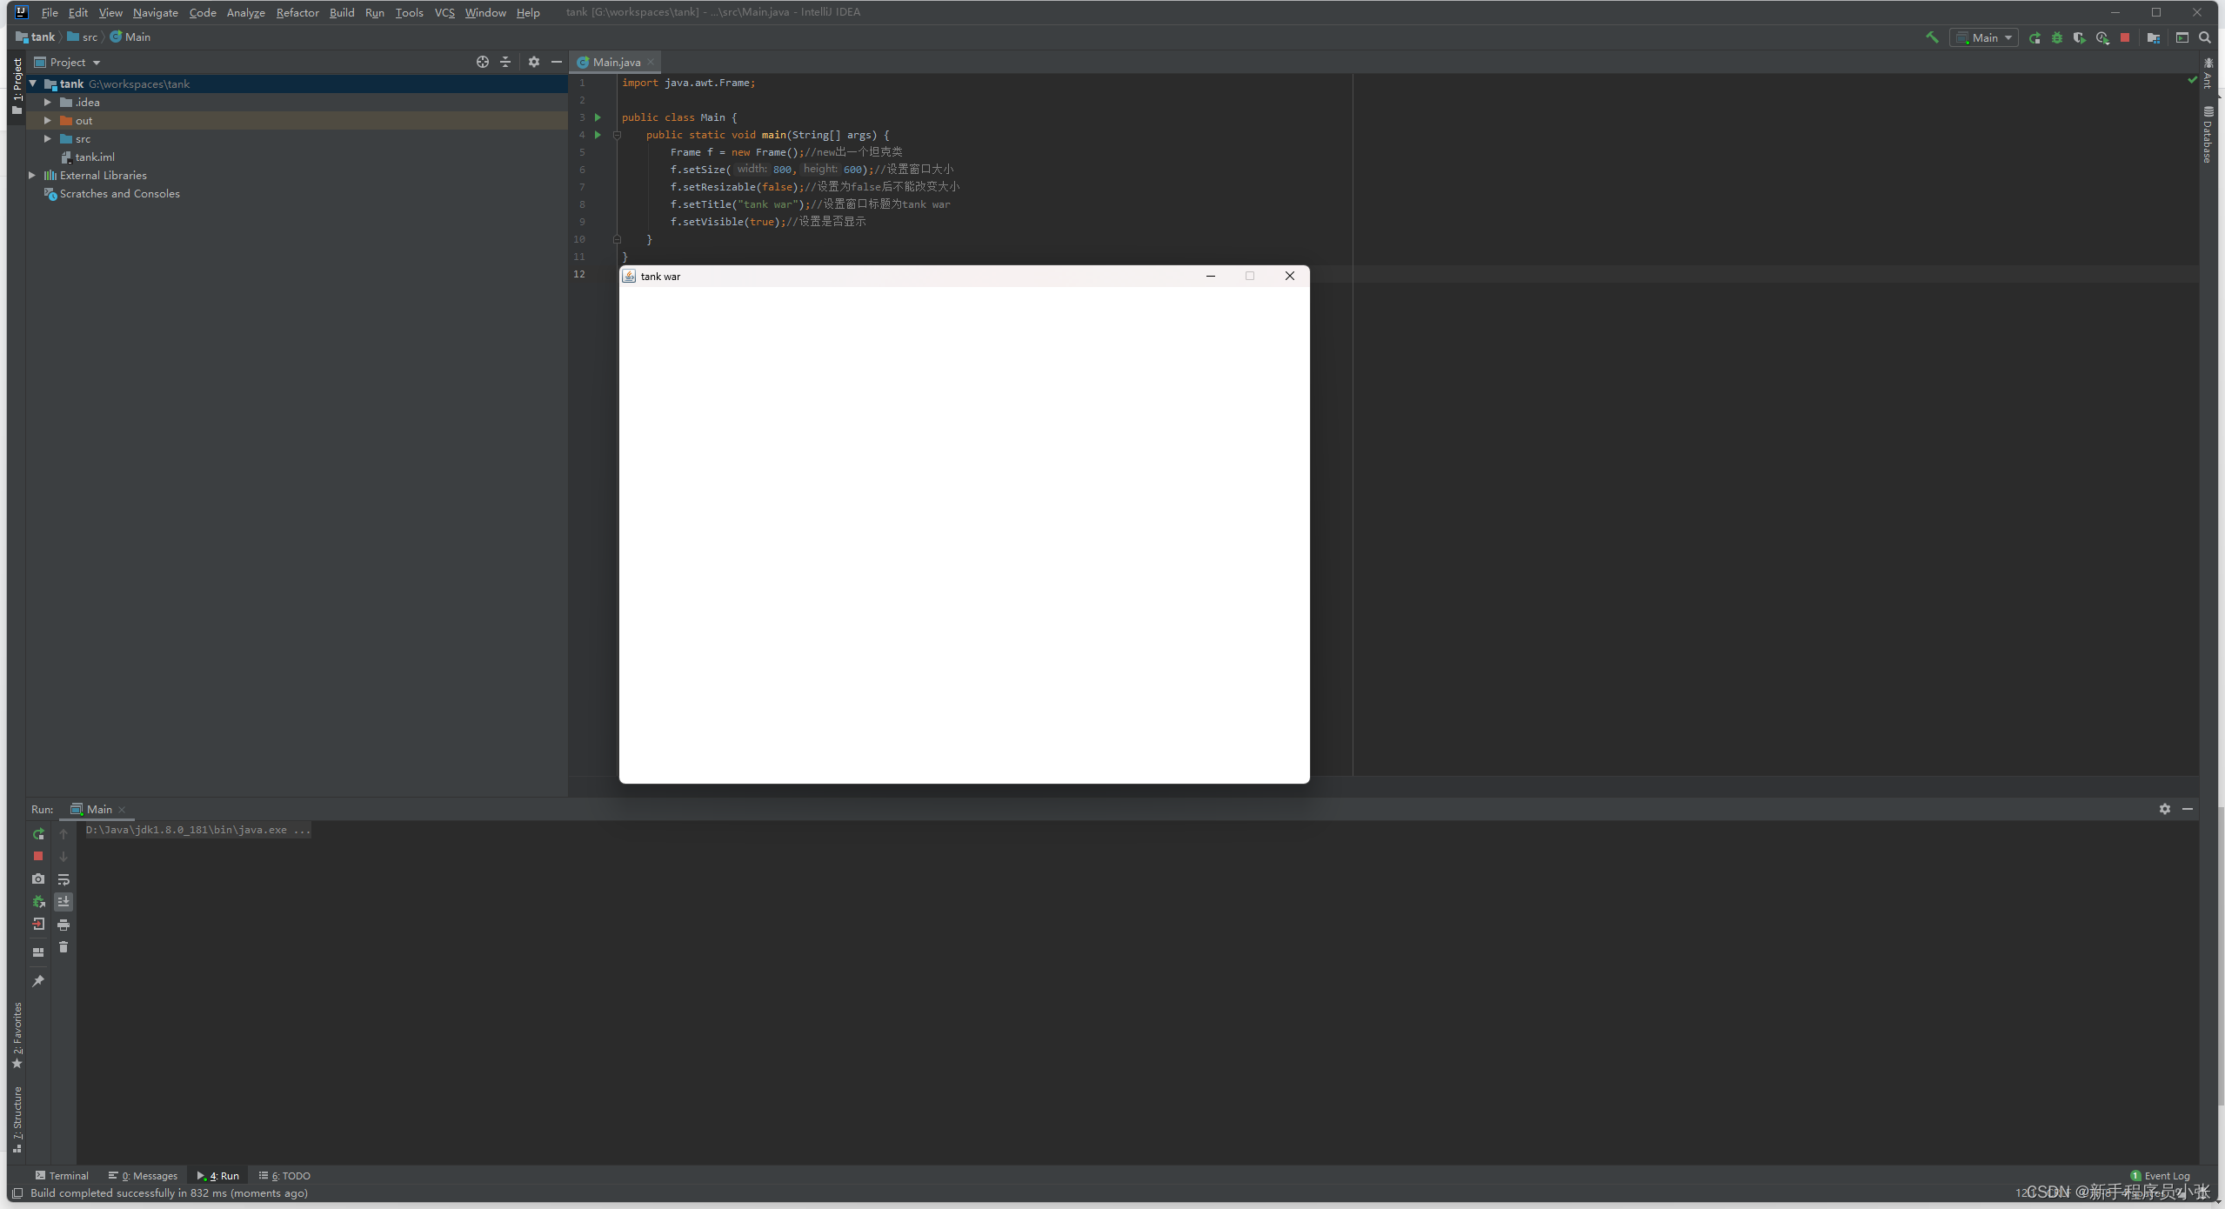Click the red Stop button in Run panel
The width and height of the screenshot is (2225, 1209).
(x=38, y=856)
